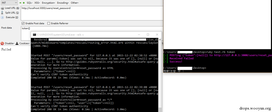
Task: Click 'Completed 200 OK in 1ms' line
Action: 78,110
